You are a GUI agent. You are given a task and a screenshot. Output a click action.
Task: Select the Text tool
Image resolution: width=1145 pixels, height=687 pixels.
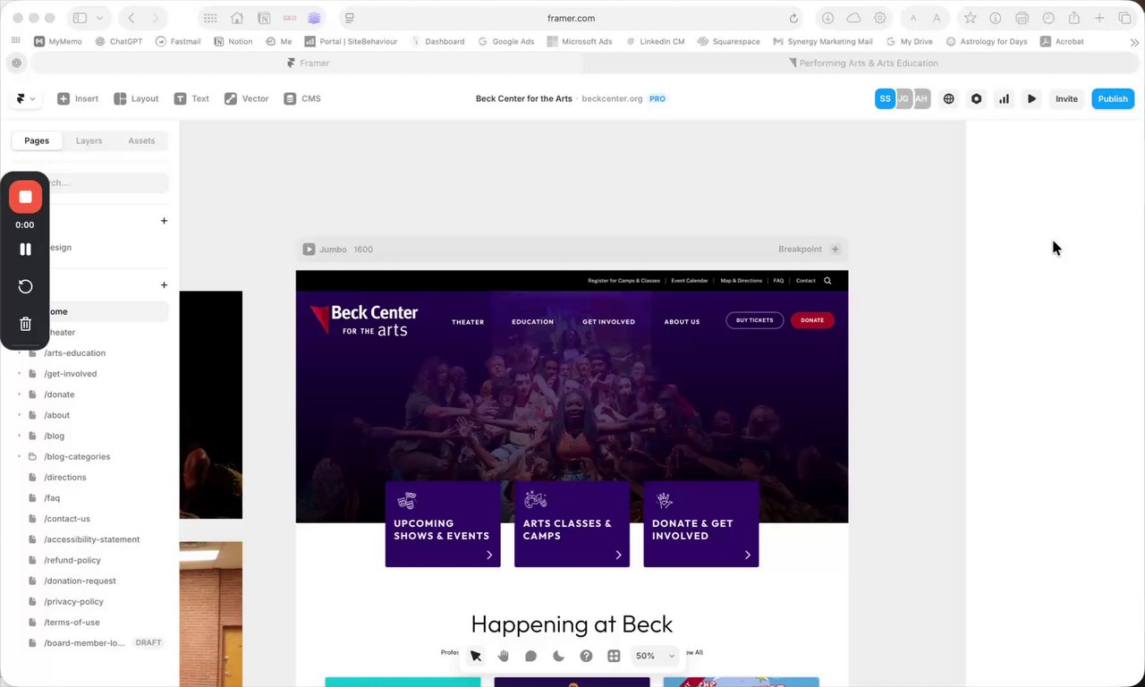(191, 98)
